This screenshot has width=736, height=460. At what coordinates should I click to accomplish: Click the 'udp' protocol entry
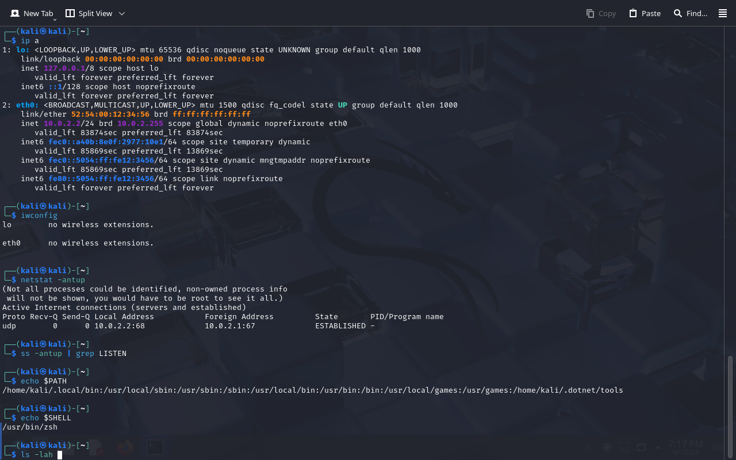(9, 326)
